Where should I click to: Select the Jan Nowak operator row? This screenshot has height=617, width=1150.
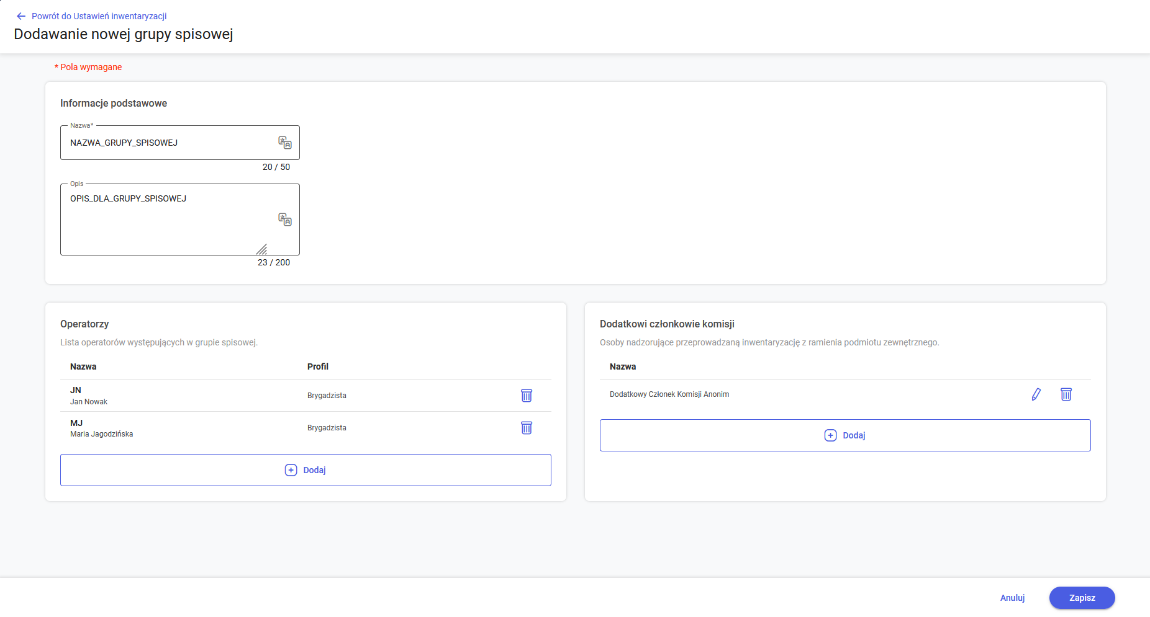(x=186, y=396)
